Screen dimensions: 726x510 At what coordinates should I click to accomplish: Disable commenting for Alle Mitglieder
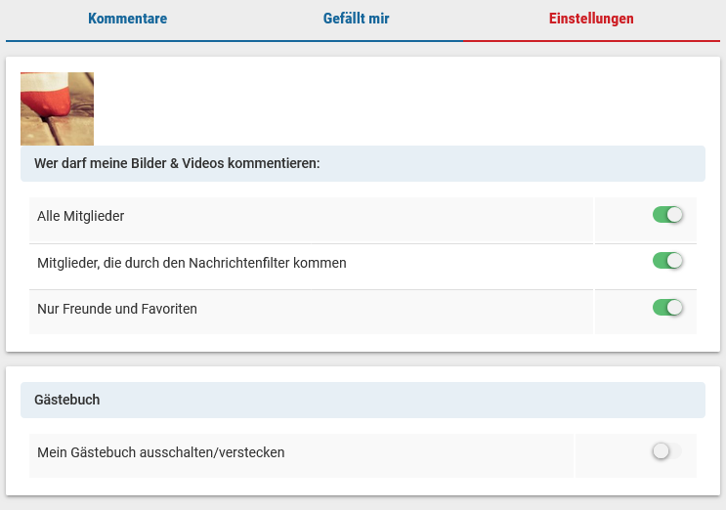(667, 215)
